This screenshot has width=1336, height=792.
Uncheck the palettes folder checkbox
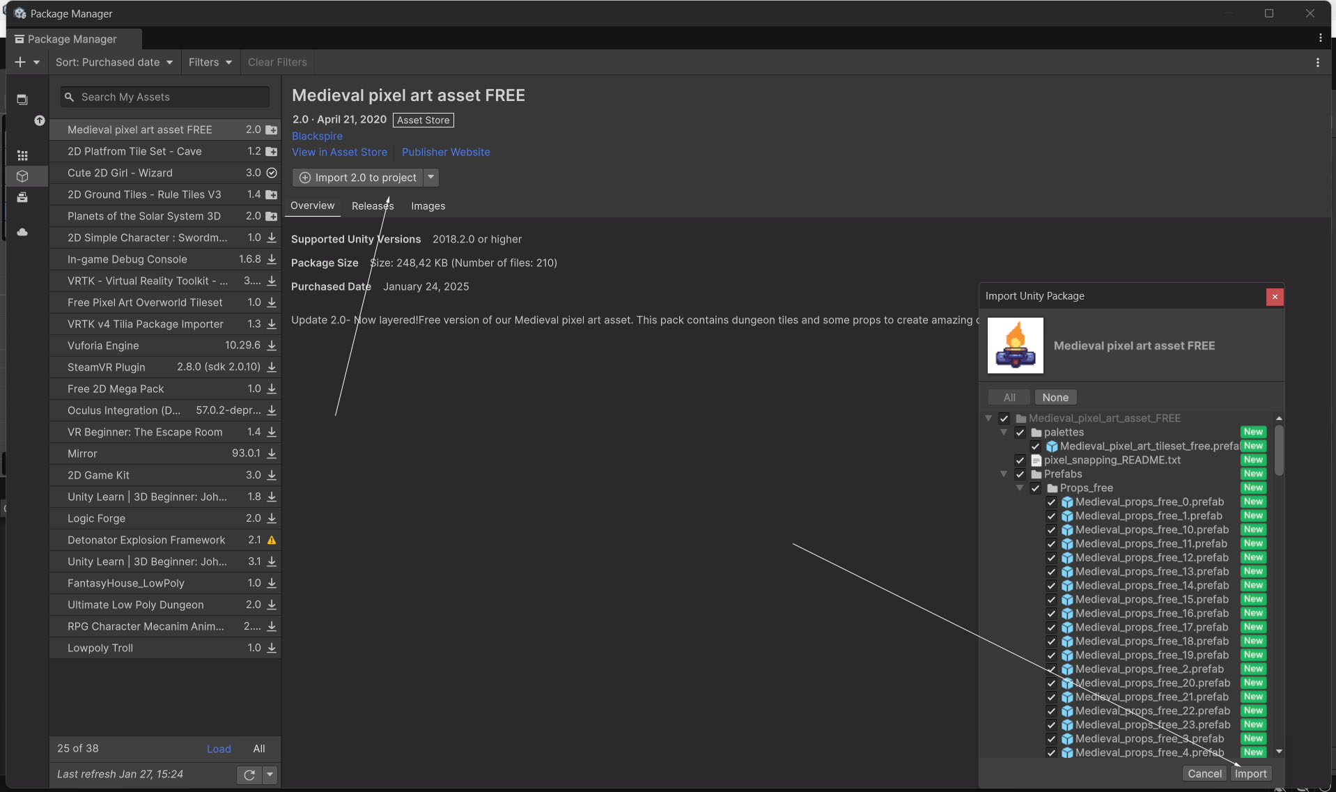point(1020,433)
